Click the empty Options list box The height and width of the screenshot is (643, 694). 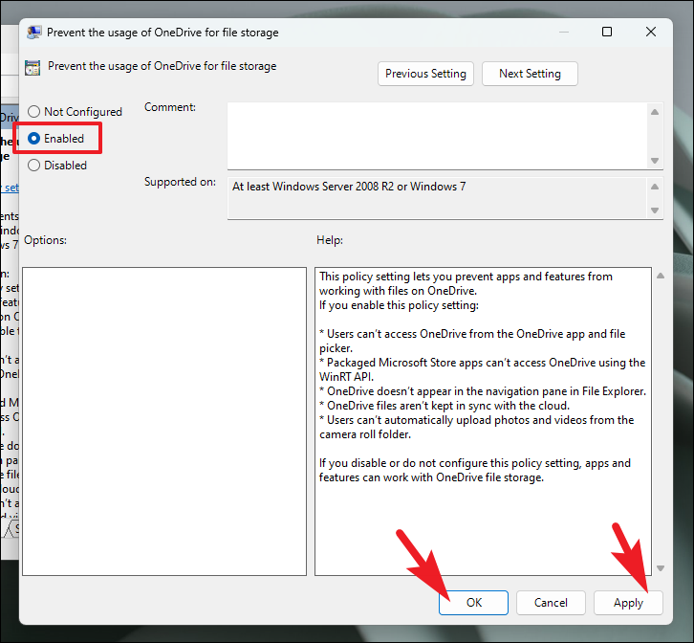click(164, 421)
